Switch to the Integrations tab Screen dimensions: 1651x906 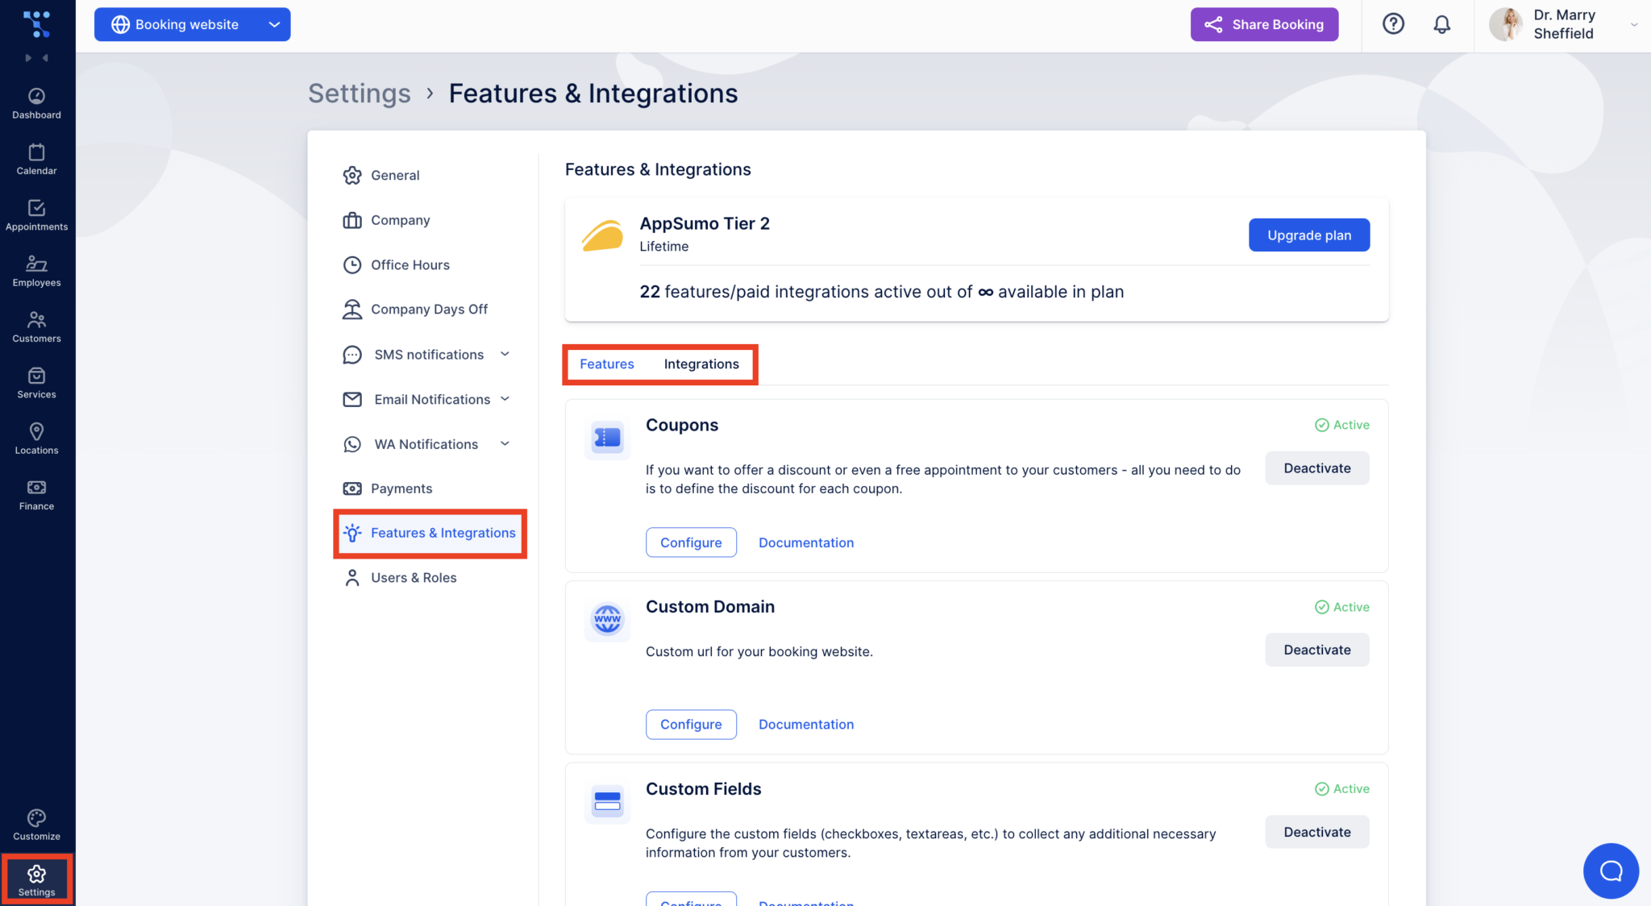(x=701, y=364)
